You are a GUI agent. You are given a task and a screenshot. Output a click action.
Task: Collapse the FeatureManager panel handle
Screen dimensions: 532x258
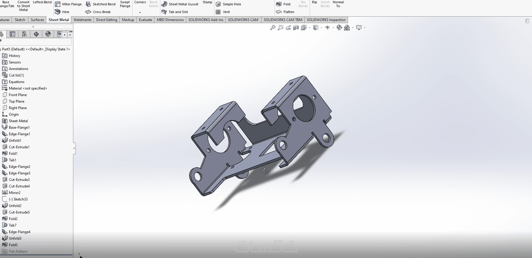[x=74, y=148]
